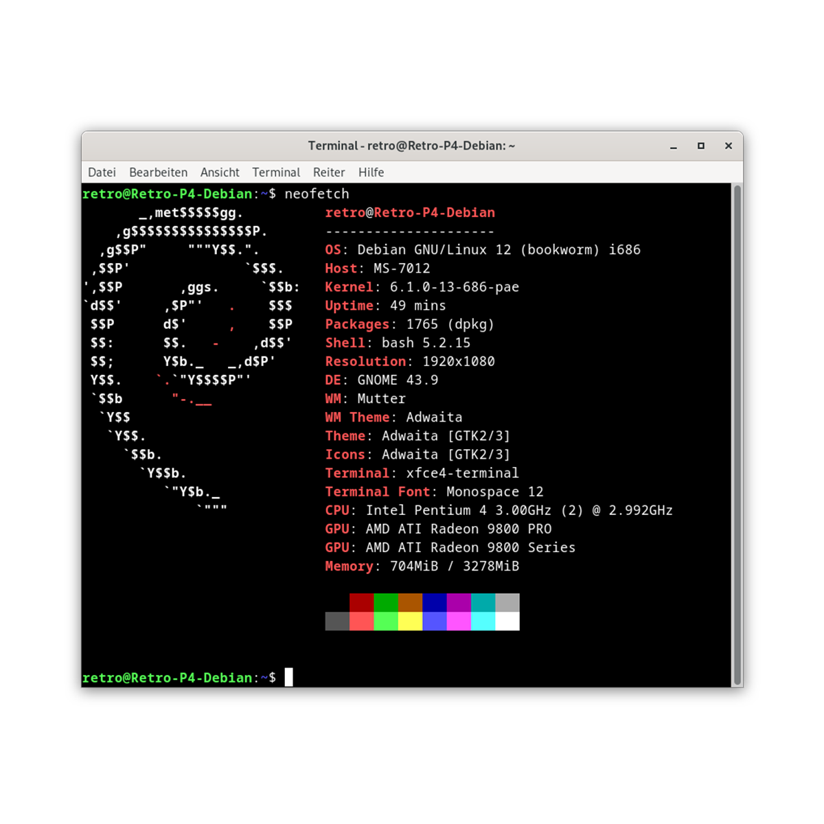824x824 pixels.
Task: Open the Reiter menu
Action: click(329, 172)
